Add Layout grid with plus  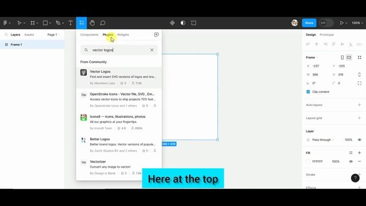[x=360, y=118]
